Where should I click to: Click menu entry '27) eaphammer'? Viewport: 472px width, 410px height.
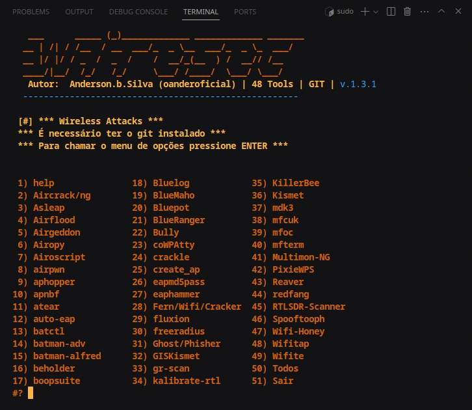point(166,294)
